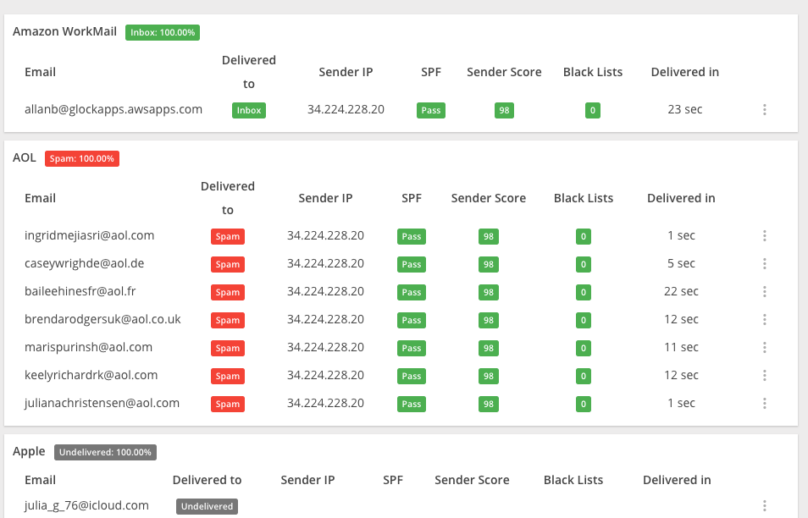Viewport: 808px width, 518px height.
Task: Click sender IP in Amazon WorkMail row
Action: coord(346,109)
